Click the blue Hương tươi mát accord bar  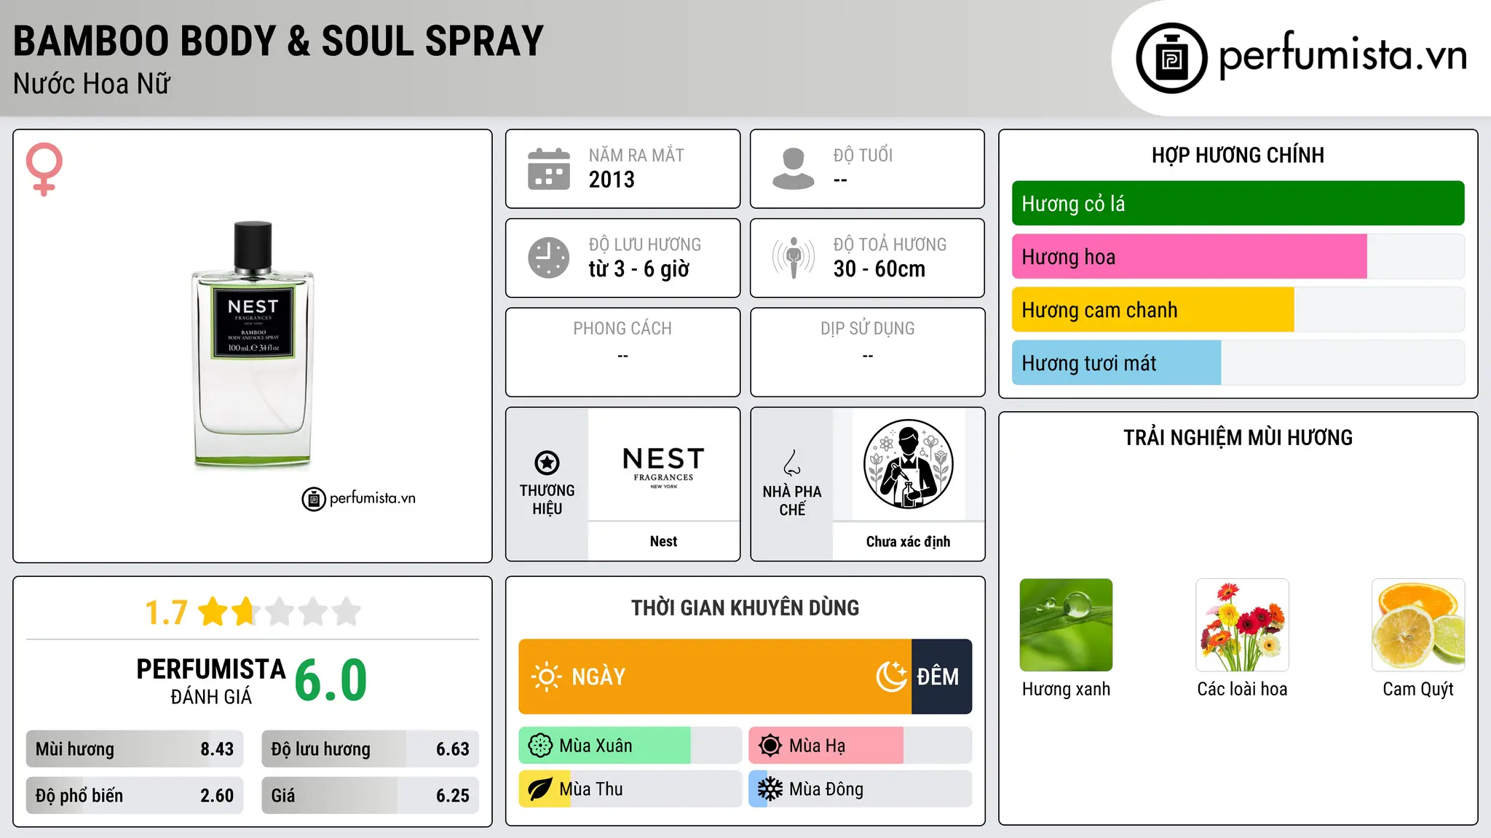(x=1116, y=363)
